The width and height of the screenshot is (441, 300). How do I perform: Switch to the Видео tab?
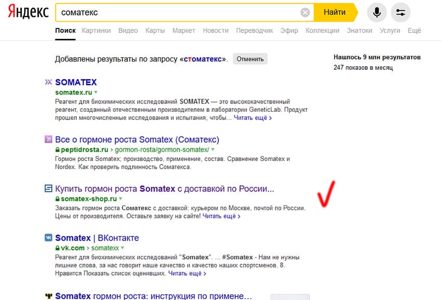(128, 31)
